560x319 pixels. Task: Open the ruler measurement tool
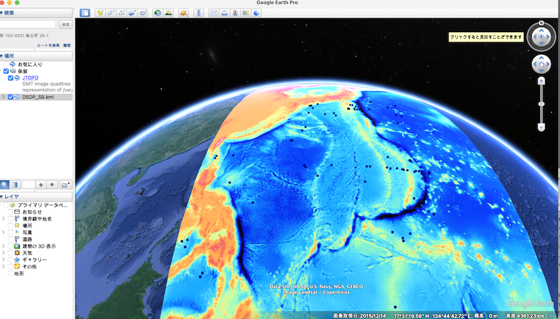click(x=198, y=13)
